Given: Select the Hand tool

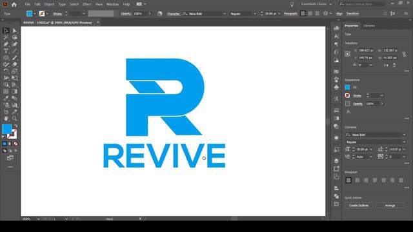Looking at the screenshot, I should click(6, 119).
